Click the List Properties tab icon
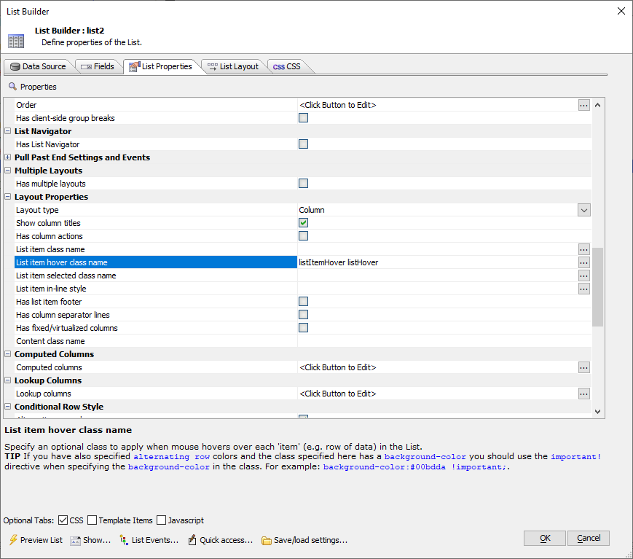 (x=135, y=66)
